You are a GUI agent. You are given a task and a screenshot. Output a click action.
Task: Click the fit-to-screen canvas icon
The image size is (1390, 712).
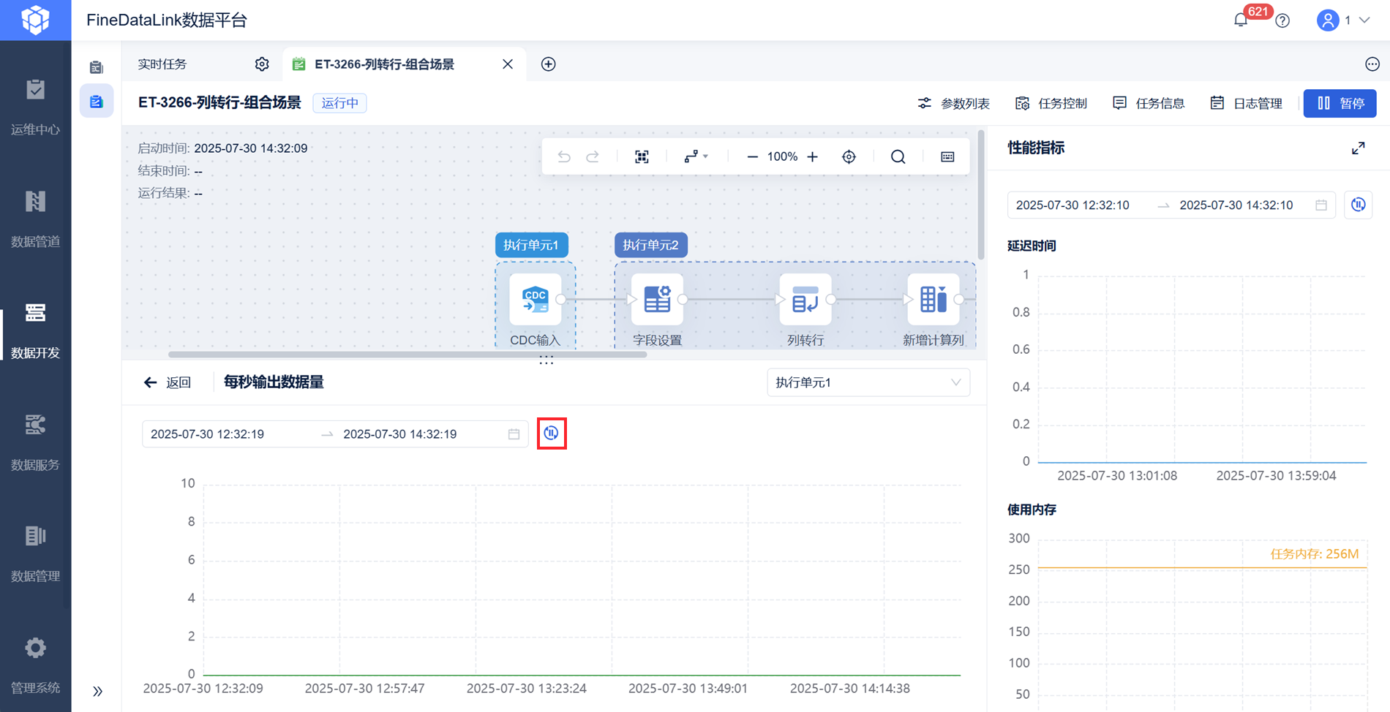point(642,156)
